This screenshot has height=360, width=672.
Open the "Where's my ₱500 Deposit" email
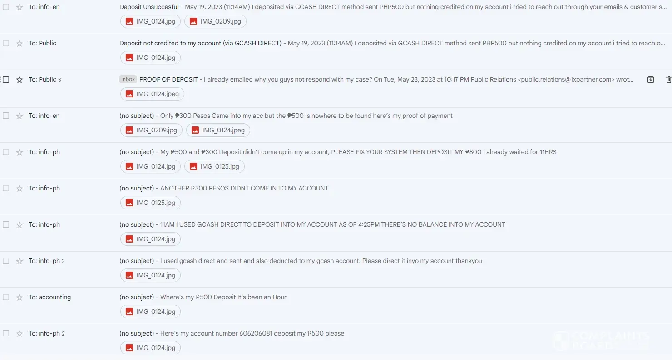223,297
